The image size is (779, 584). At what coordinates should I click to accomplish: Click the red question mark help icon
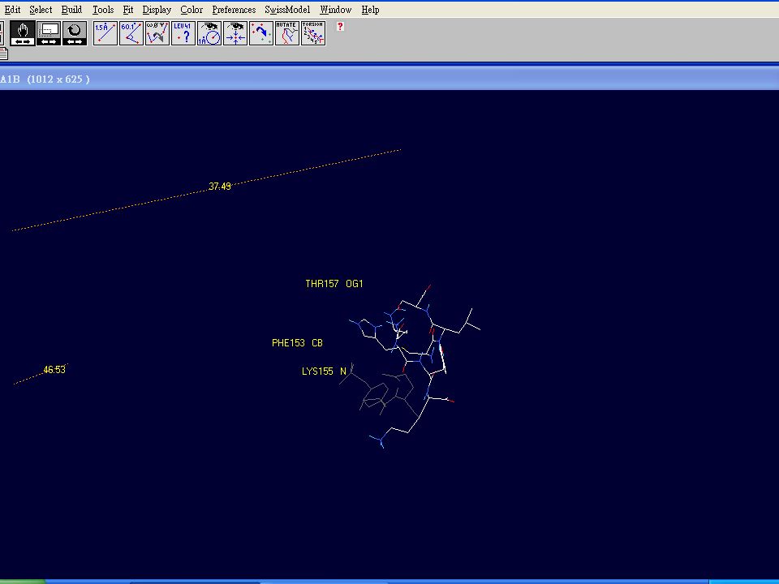(340, 26)
